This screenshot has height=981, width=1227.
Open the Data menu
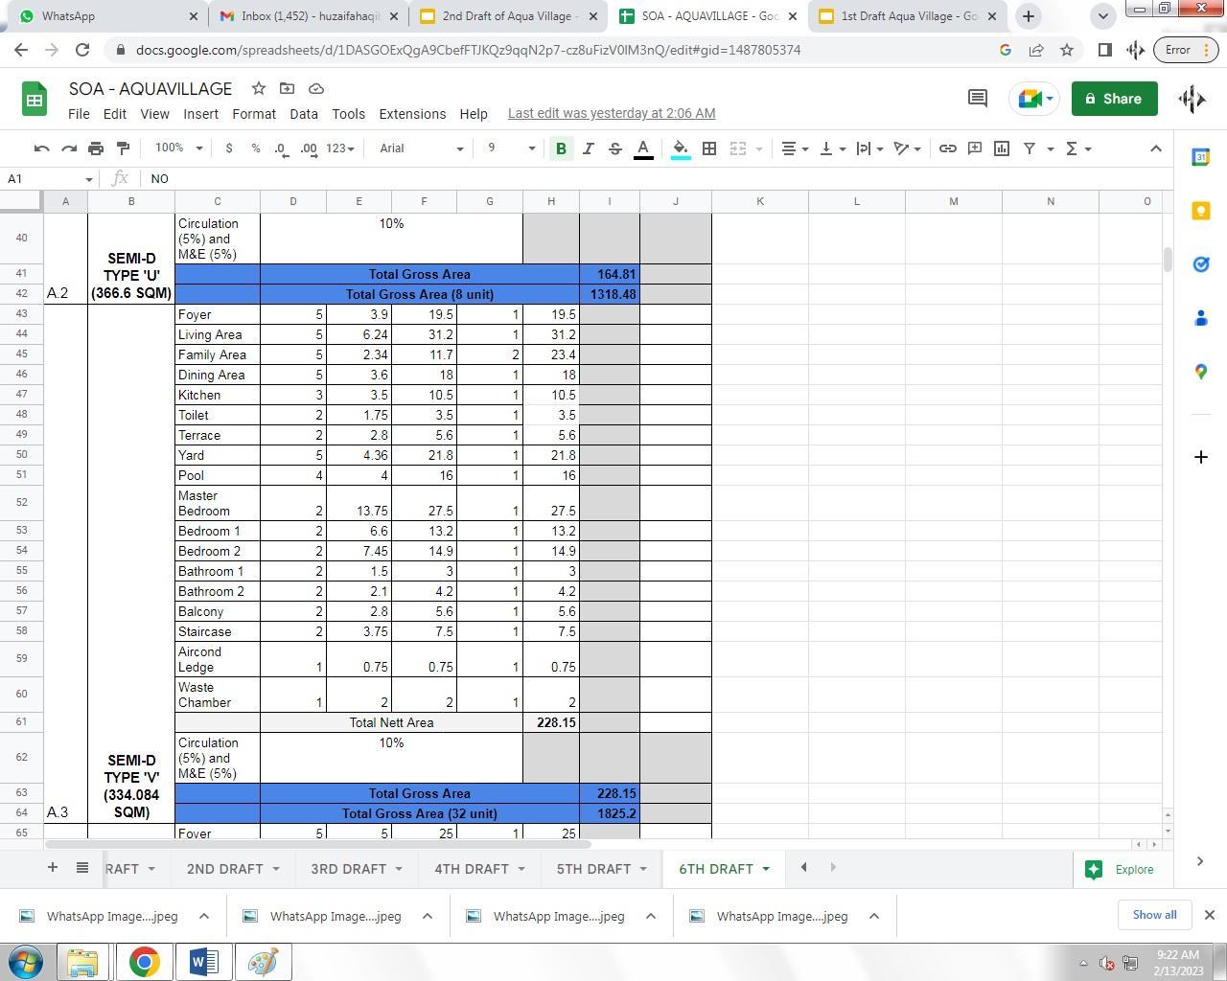click(x=304, y=113)
